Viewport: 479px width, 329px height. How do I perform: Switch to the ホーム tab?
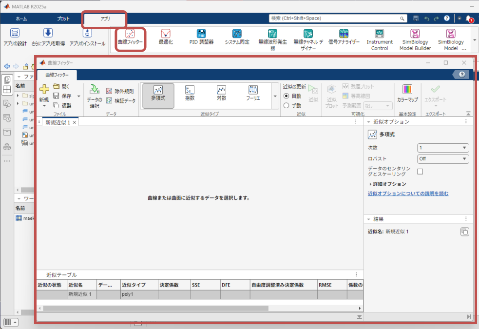pyautogui.click(x=21, y=19)
